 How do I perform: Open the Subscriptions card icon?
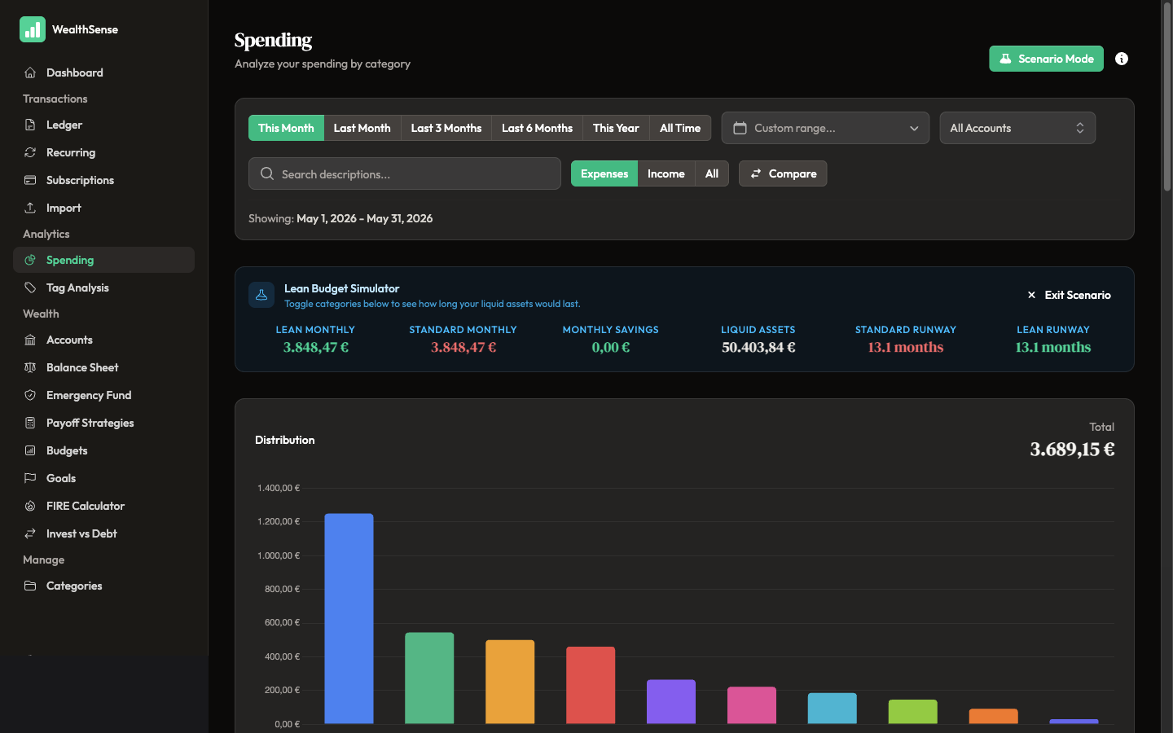[30, 180]
